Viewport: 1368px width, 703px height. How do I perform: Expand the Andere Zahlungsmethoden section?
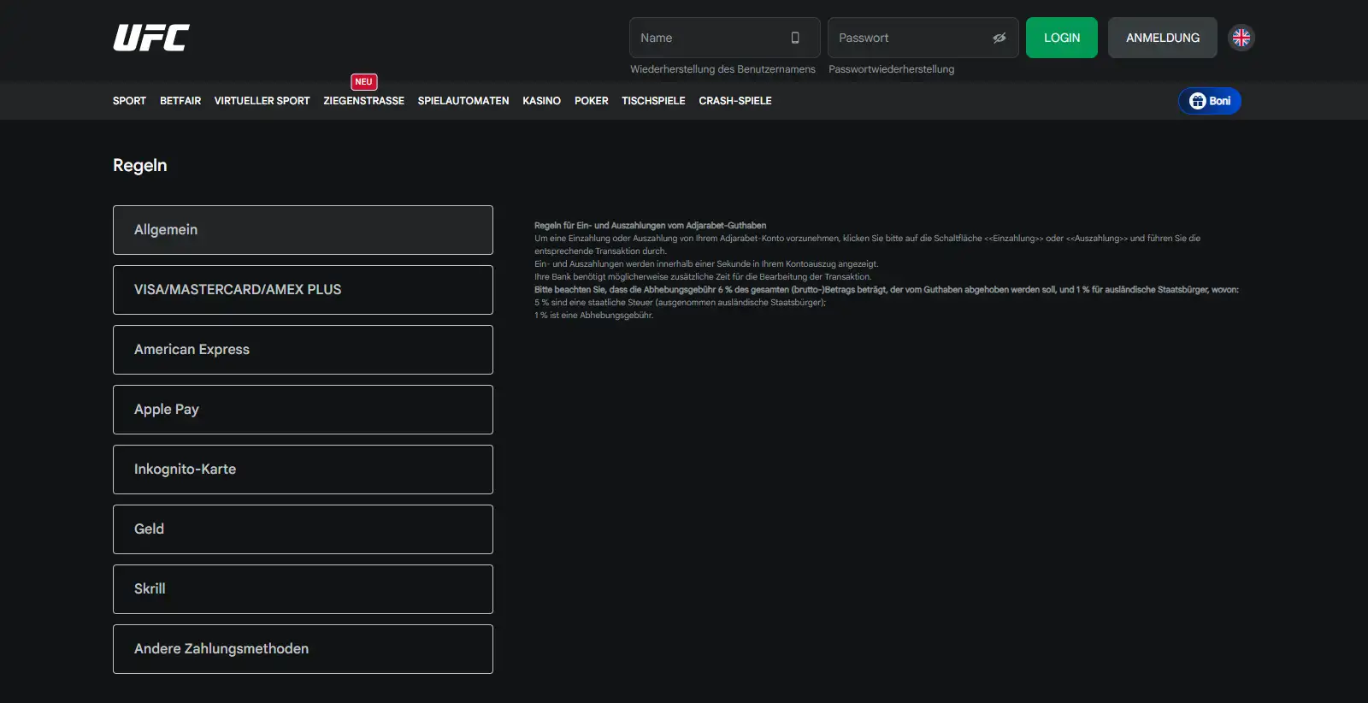(x=303, y=649)
